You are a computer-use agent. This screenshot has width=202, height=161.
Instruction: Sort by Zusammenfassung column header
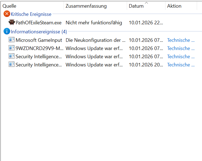pyautogui.click(x=86, y=6)
